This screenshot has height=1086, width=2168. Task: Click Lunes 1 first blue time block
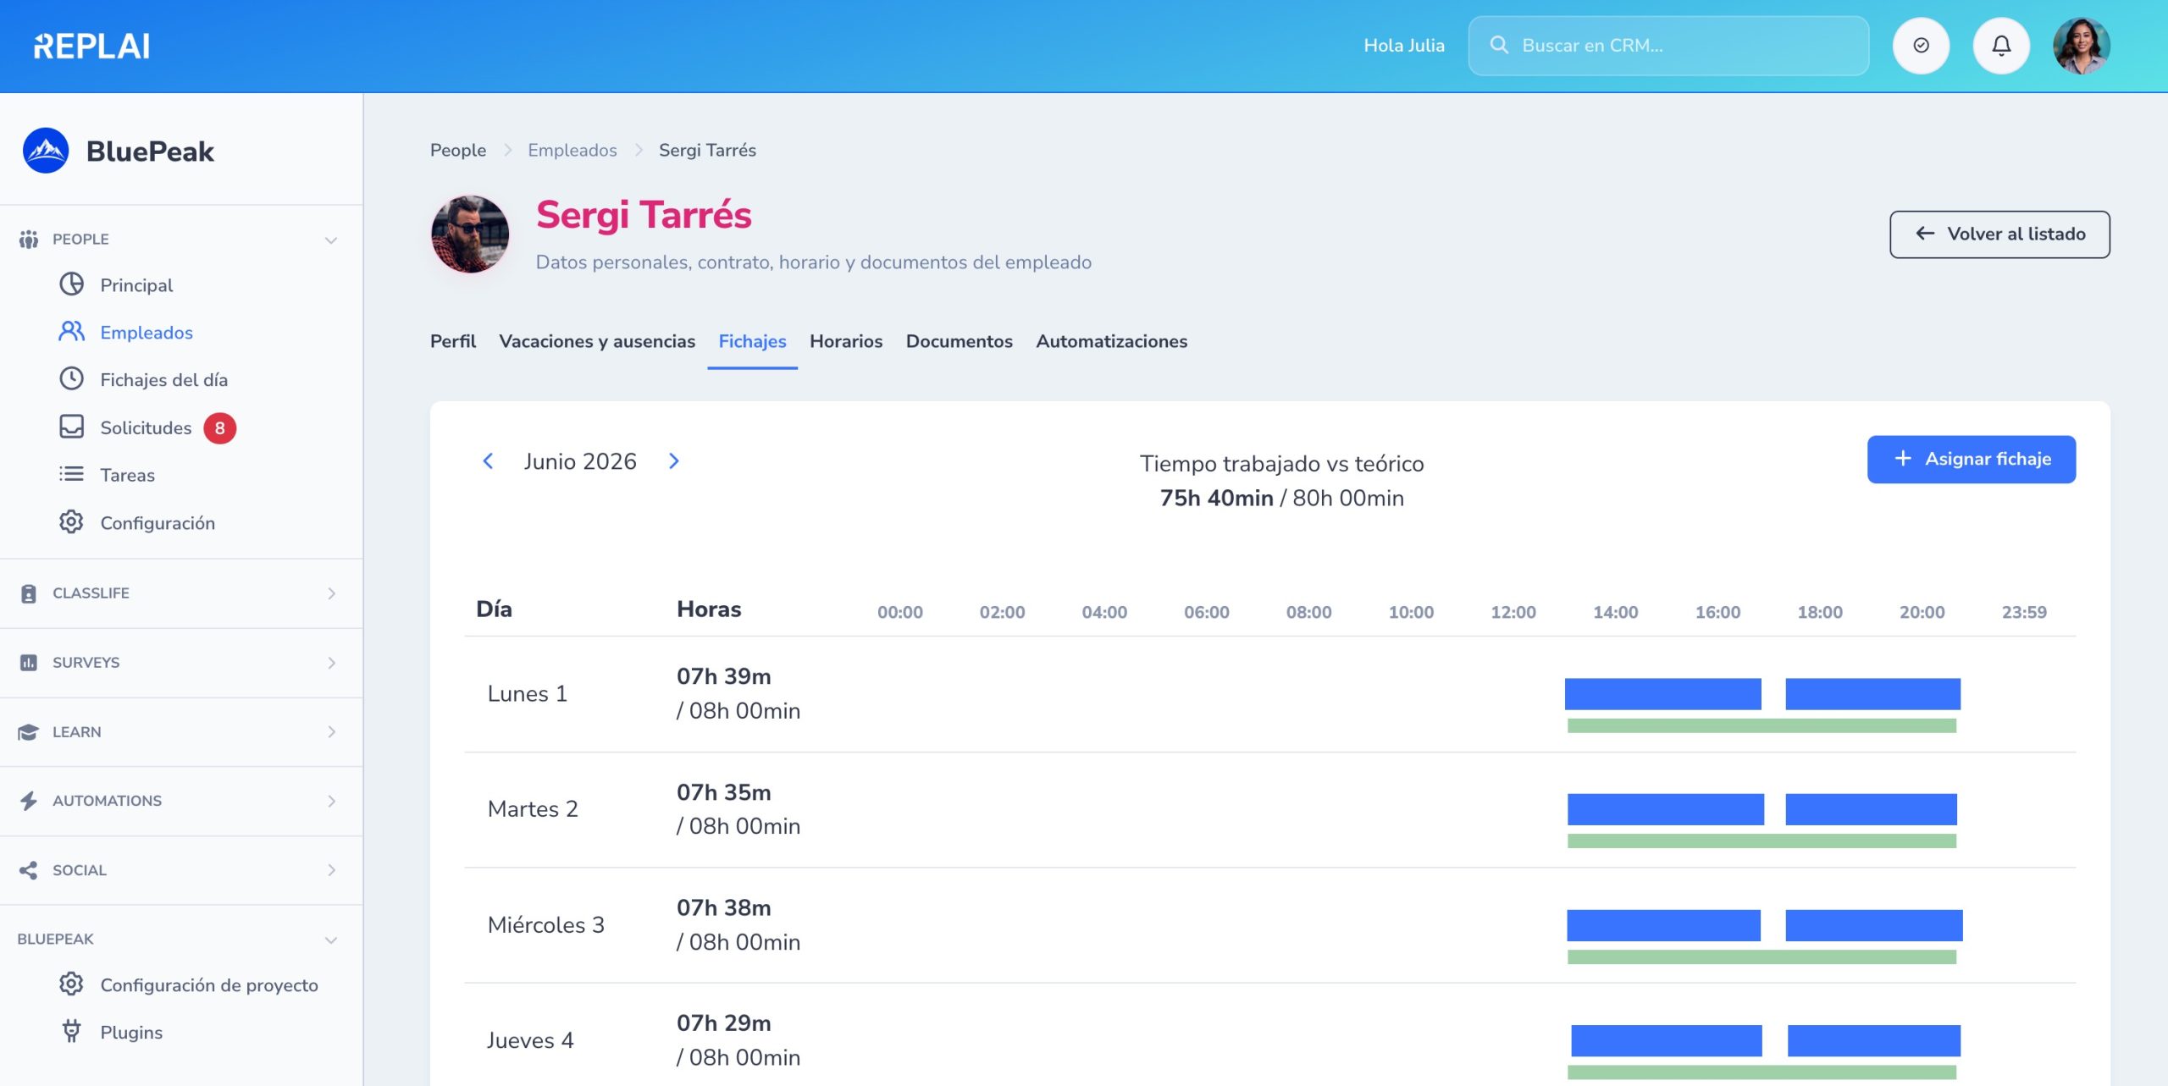[1662, 694]
